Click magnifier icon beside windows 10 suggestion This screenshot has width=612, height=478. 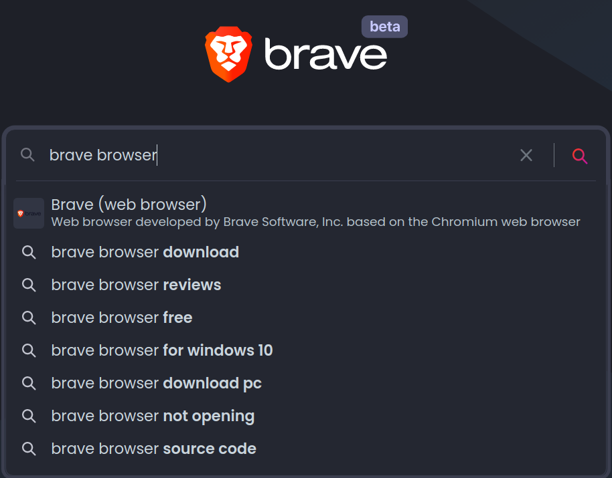pyautogui.click(x=29, y=350)
